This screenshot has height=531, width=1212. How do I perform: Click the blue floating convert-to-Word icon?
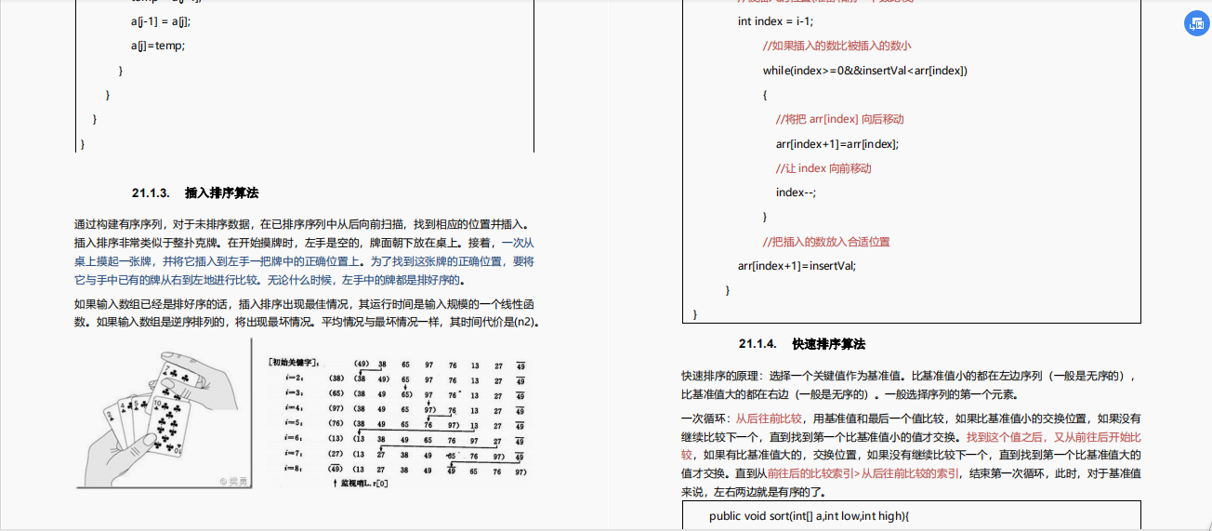[1195, 25]
